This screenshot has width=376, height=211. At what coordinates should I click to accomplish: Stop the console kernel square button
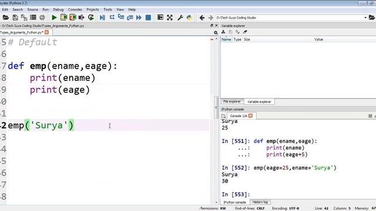point(370,116)
